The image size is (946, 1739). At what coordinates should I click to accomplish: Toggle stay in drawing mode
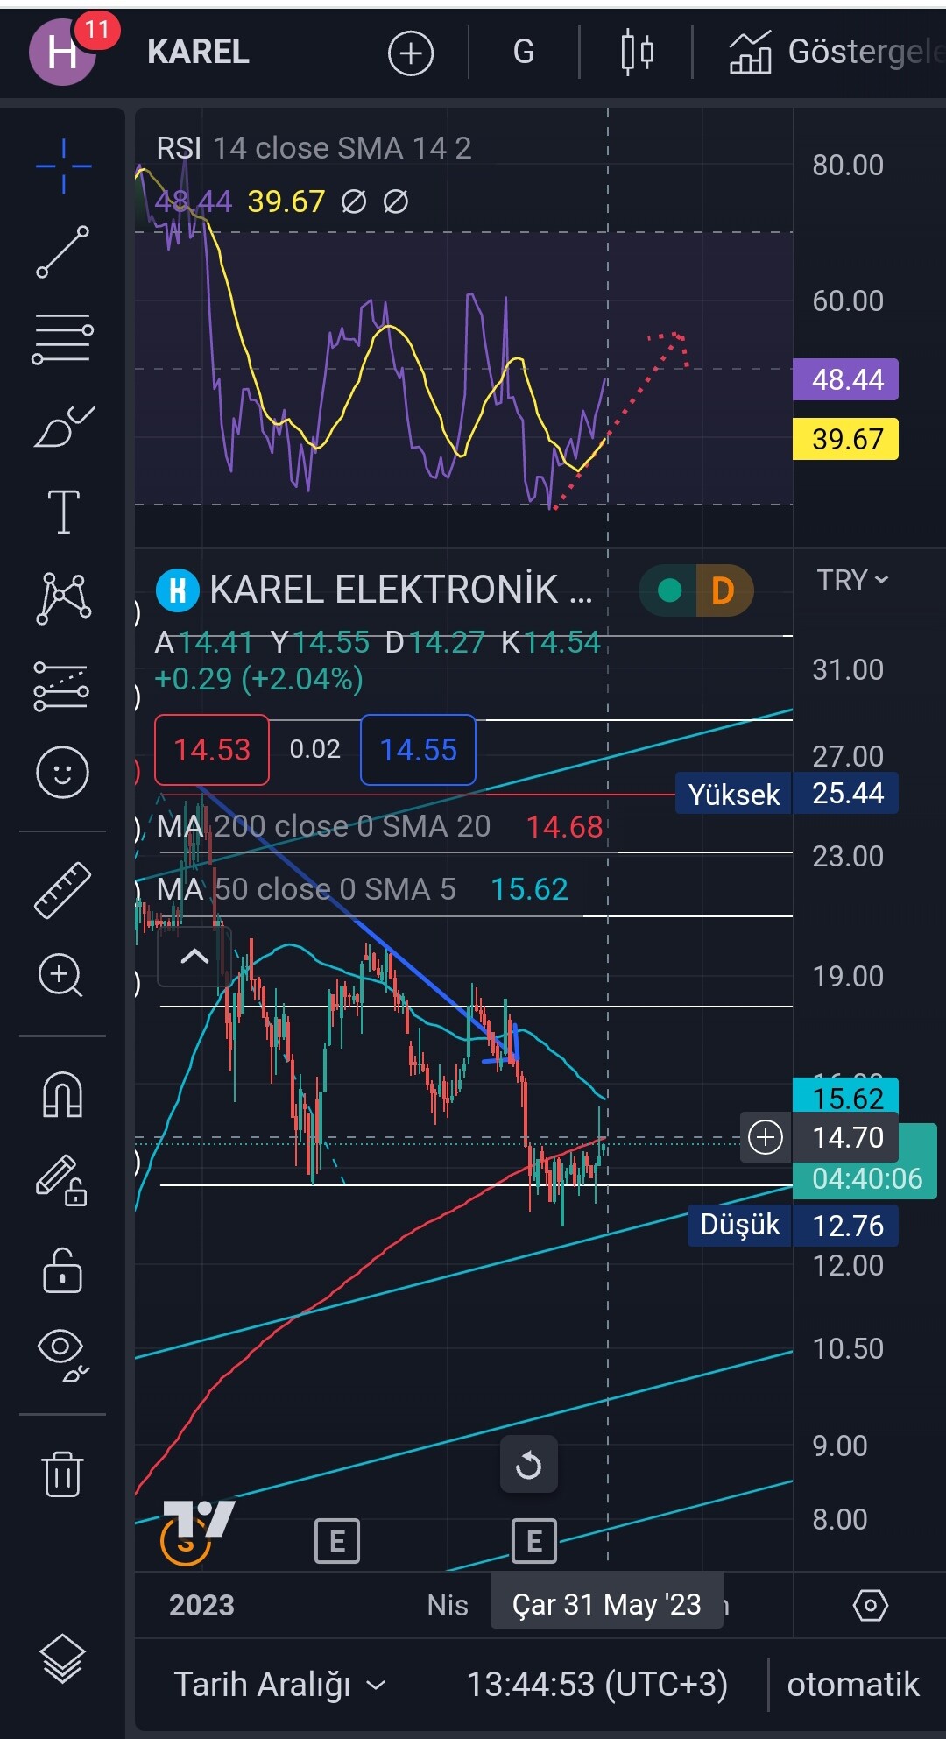tap(61, 1180)
